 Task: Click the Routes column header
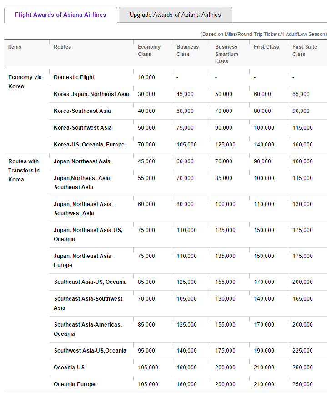[x=62, y=47]
